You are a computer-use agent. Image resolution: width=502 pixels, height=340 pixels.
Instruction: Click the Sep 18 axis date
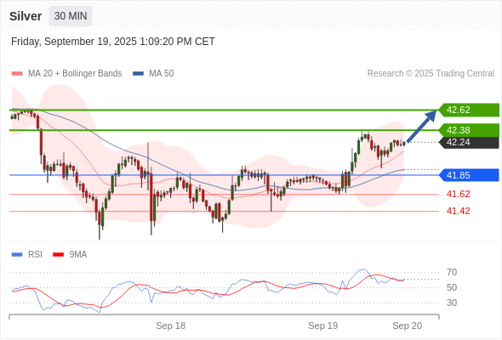(x=171, y=326)
